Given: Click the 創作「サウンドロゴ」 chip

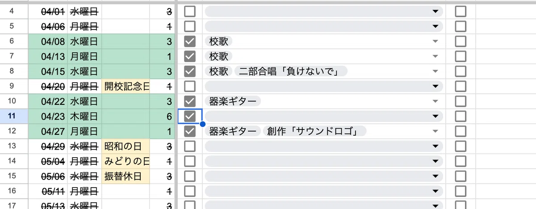Looking at the screenshot, I should tap(314, 131).
